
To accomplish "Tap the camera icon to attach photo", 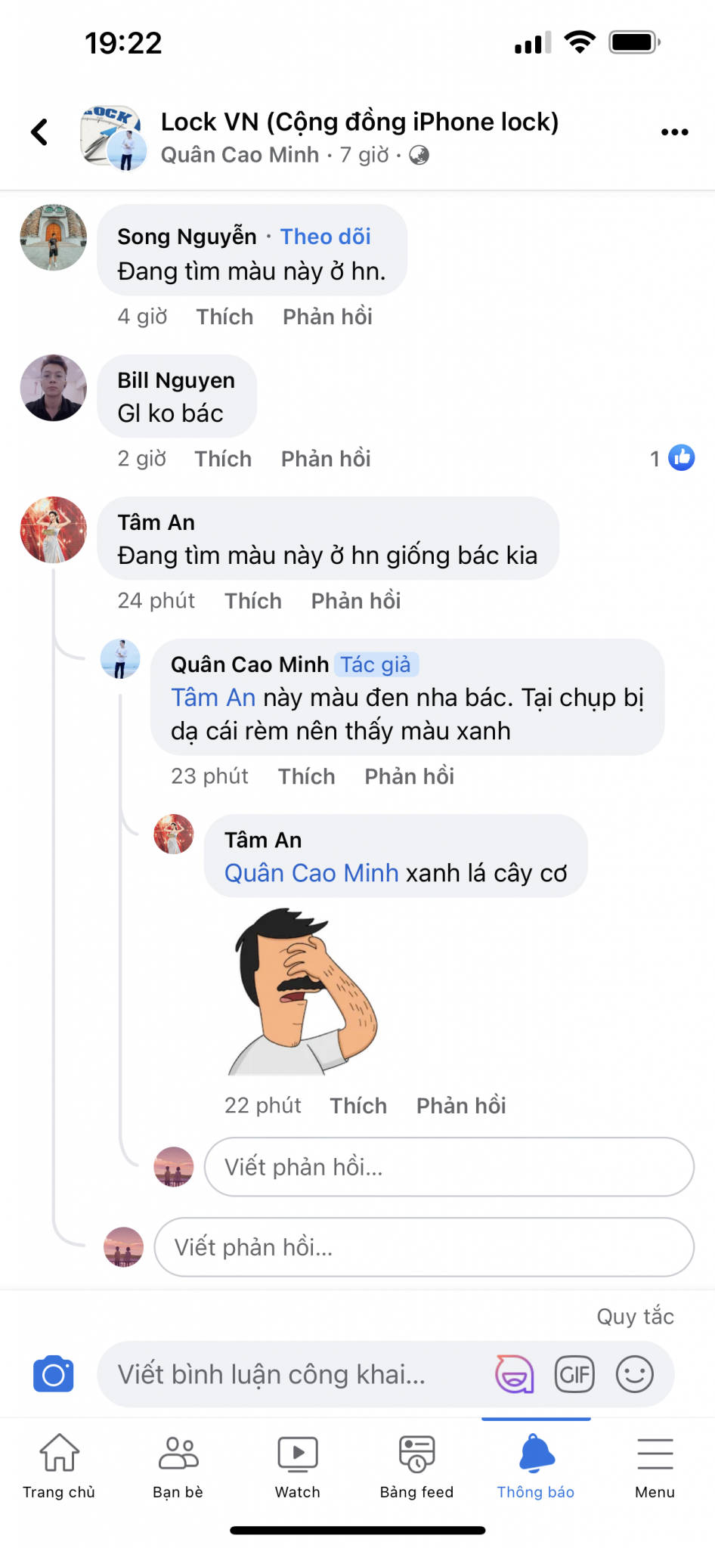I will (x=54, y=1374).
